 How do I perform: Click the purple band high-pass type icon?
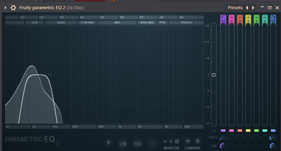(223, 17)
